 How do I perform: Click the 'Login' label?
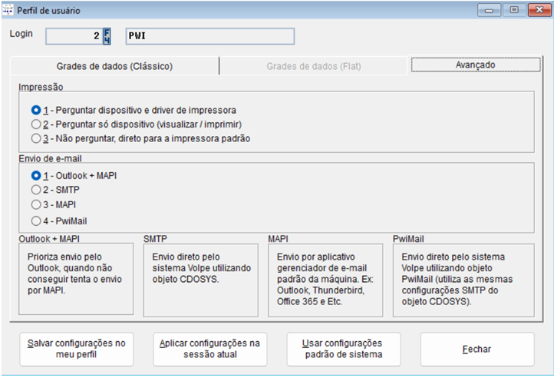21,34
